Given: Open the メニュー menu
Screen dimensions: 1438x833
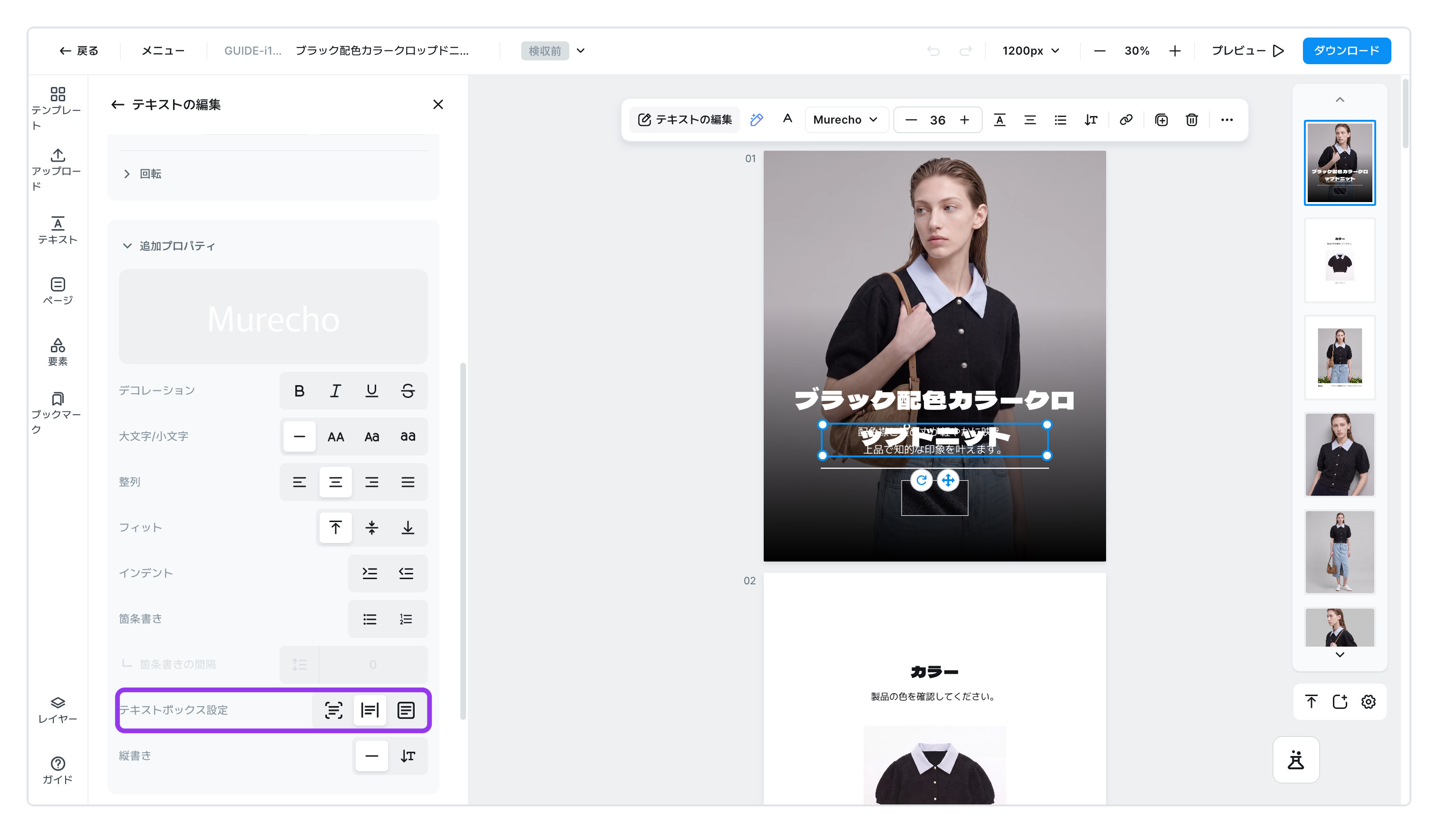Looking at the screenshot, I should (163, 51).
